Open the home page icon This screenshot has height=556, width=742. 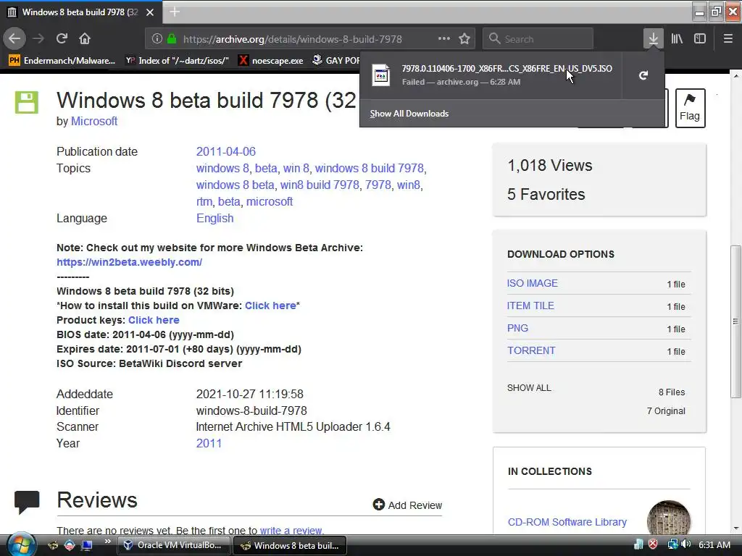85,39
